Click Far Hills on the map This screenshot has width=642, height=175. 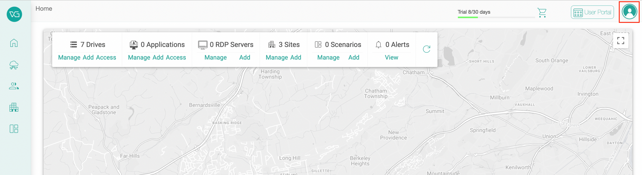pos(130,156)
